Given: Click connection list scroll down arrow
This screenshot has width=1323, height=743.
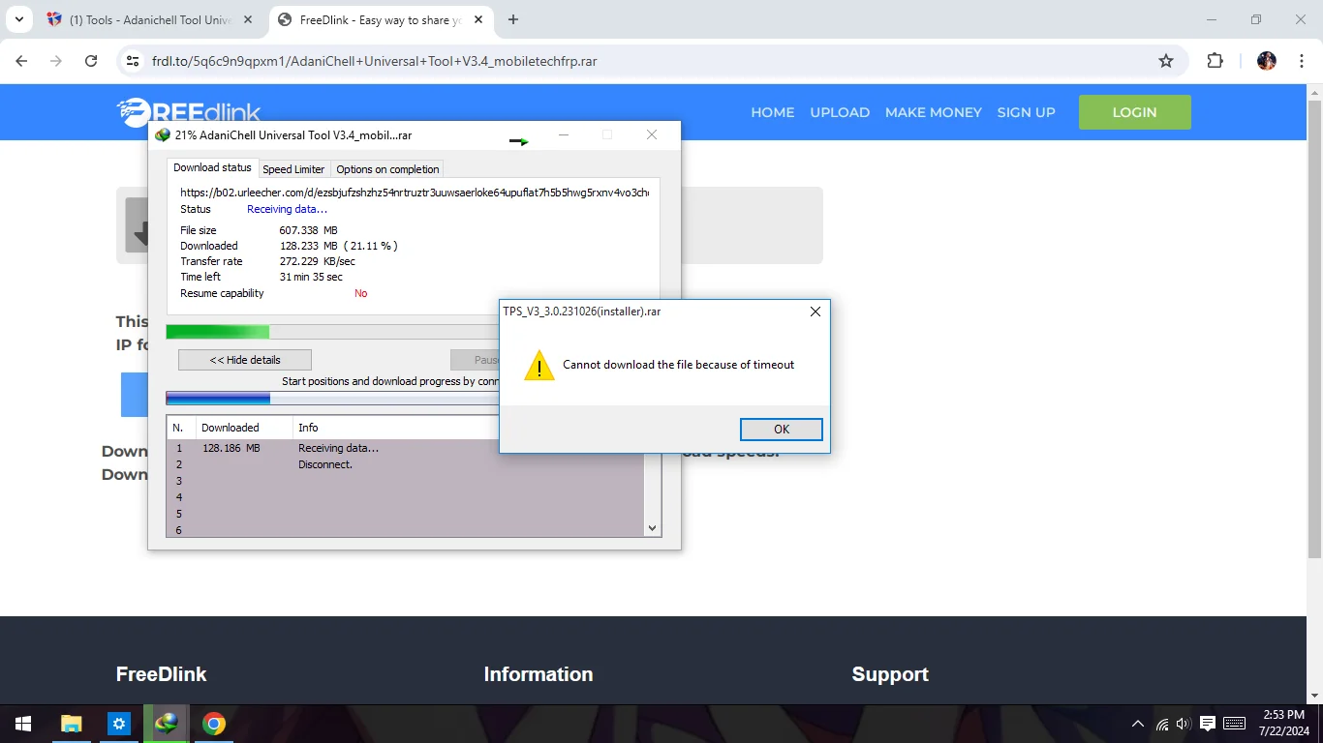Looking at the screenshot, I should pyautogui.click(x=653, y=528).
